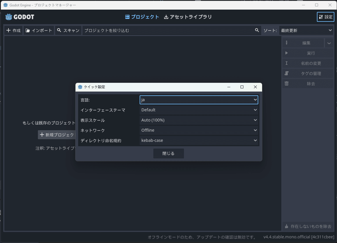This screenshot has width=337, height=243.
Task: Maximize the クイック設定 dialog
Action: [x=242, y=87]
